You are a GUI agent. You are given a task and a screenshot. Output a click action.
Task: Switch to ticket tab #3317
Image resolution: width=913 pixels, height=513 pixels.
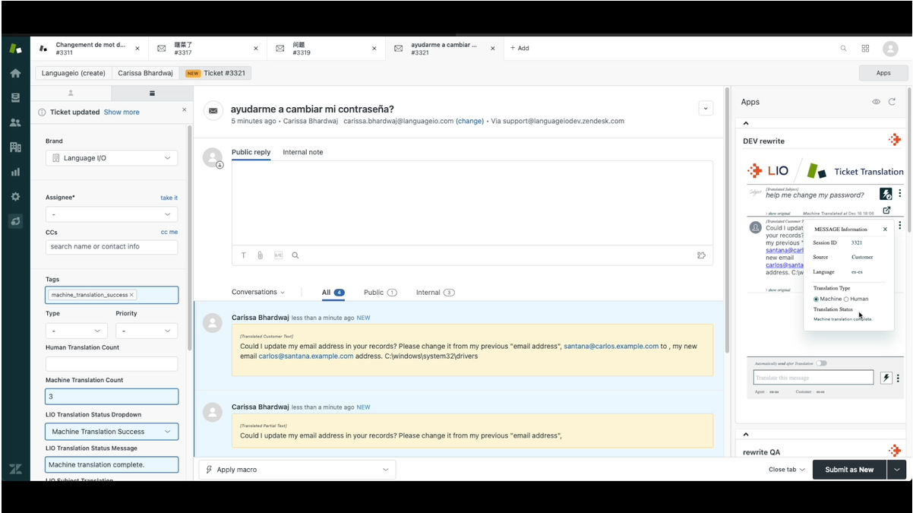point(207,48)
